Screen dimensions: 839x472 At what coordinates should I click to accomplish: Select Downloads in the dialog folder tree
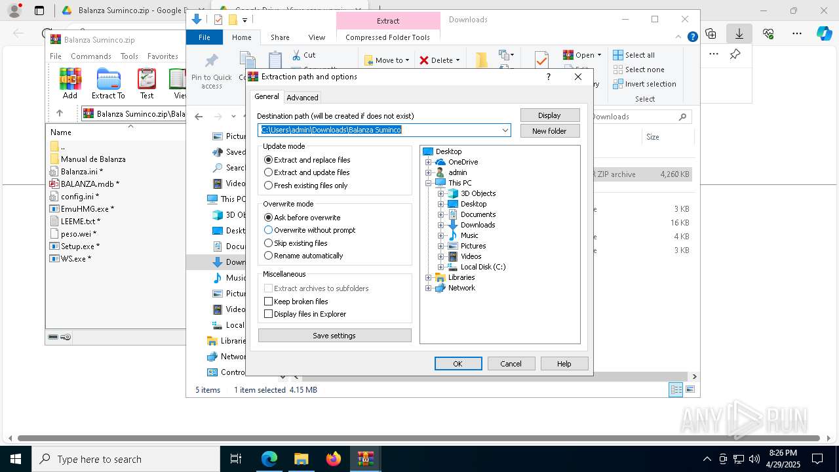pos(478,225)
